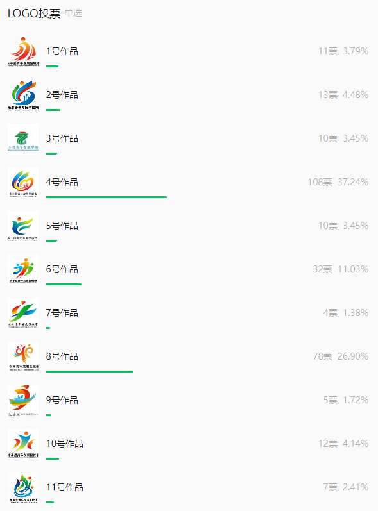Select the 8号作品 vote option label
Viewport: 378px width, 511px height.
coord(62,356)
